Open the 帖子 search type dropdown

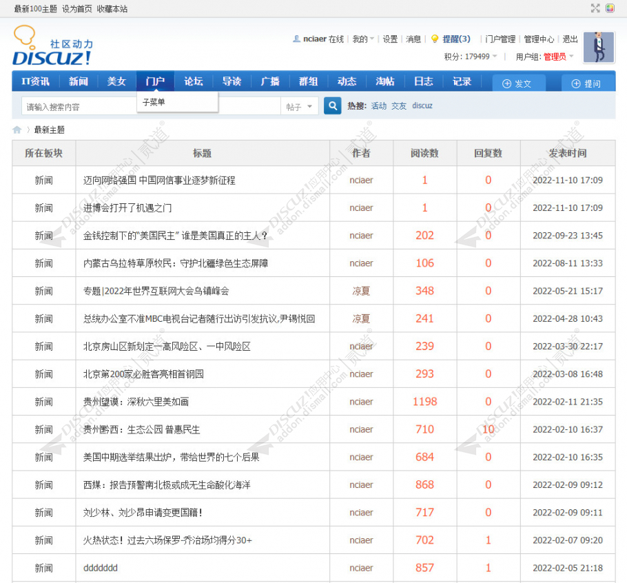tap(299, 107)
